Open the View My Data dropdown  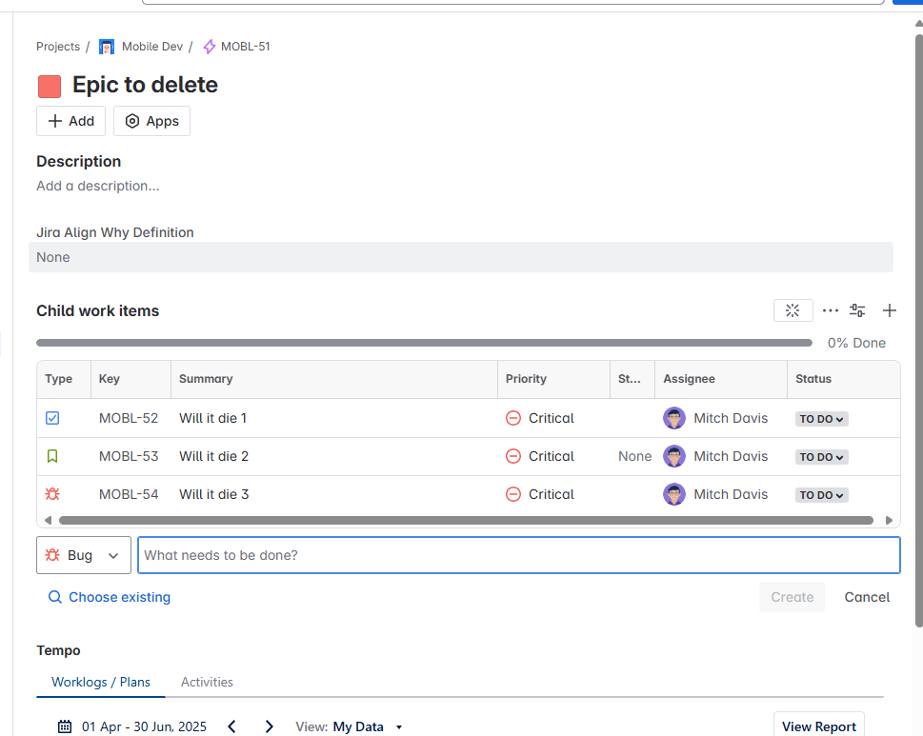(x=349, y=726)
